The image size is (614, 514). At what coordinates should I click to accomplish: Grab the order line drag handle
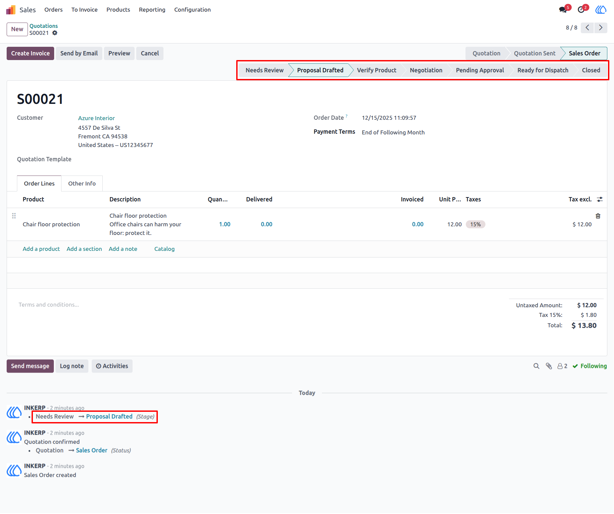coord(14,216)
